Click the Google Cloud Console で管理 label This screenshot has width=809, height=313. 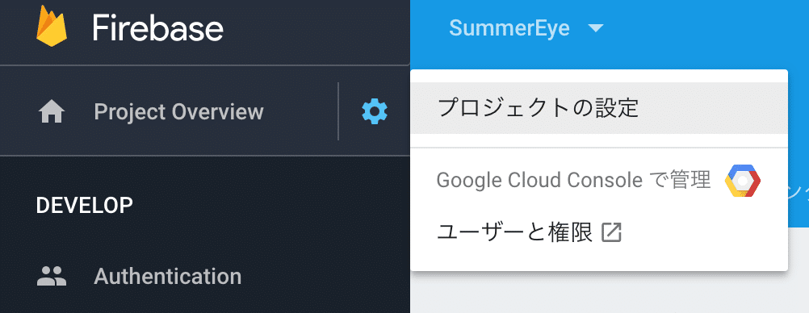[x=574, y=181]
